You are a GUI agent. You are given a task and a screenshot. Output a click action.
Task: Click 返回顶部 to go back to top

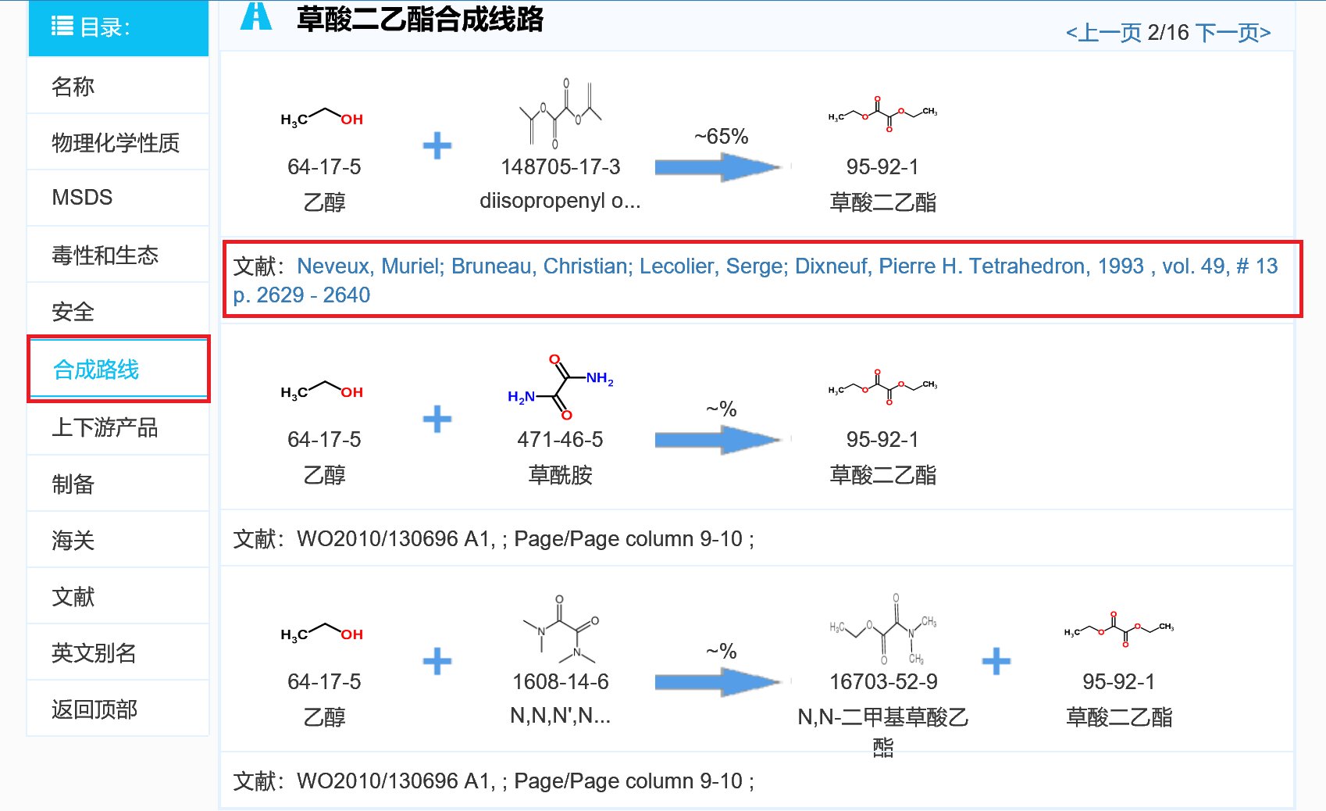[x=95, y=708]
